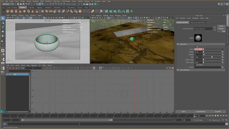Enable Snap to curves magnet icon

[x=53, y=4]
